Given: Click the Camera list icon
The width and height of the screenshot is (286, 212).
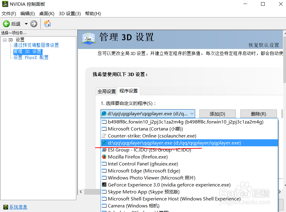Looking at the screenshot, I should coord(104,206).
